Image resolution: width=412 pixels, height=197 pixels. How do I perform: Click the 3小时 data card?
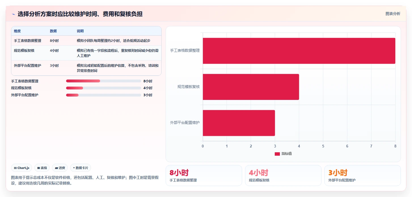coord(362,175)
